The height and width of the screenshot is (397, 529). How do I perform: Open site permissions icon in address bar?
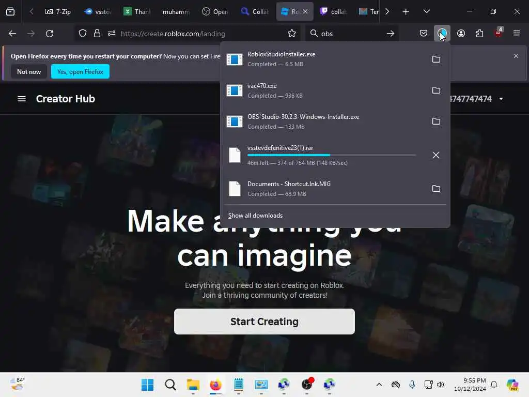click(112, 34)
